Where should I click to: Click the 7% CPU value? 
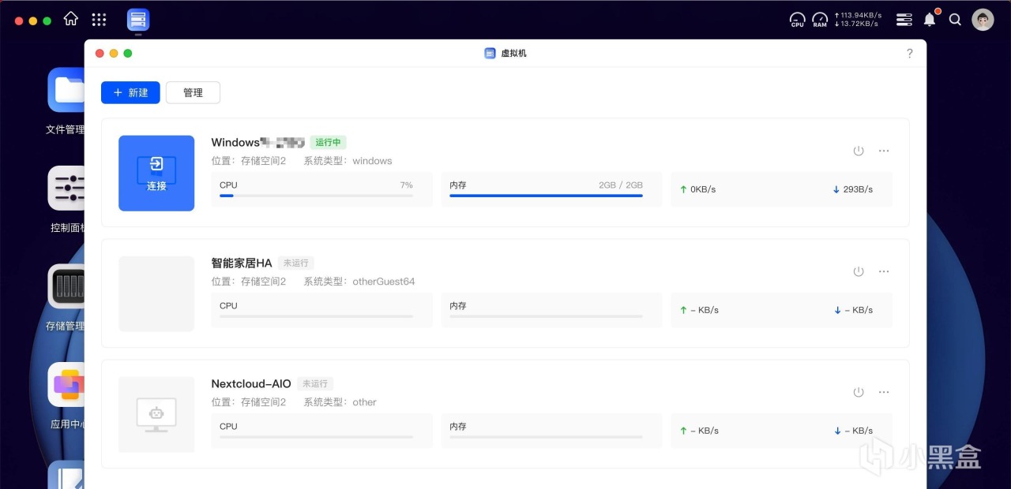pyautogui.click(x=407, y=185)
